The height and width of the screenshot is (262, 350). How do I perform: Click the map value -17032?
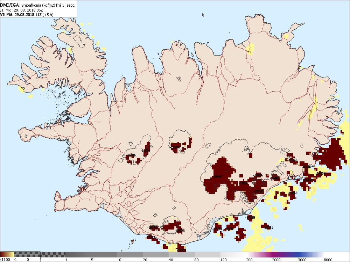229,229
